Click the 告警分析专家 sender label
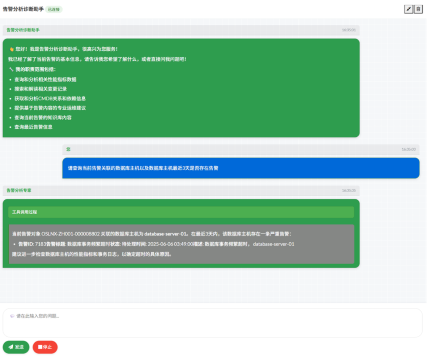Image resolution: width=429 pixels, height=362 pixels. point(19,191)
